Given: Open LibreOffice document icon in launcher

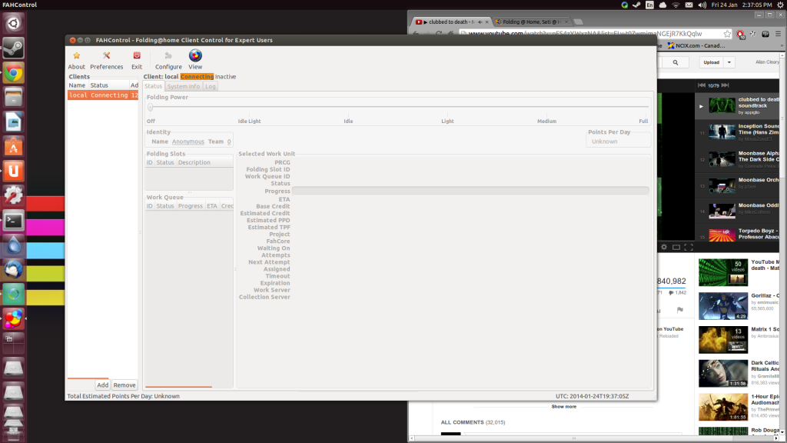Looking at the screenshot, I should (x=14, y=122).
